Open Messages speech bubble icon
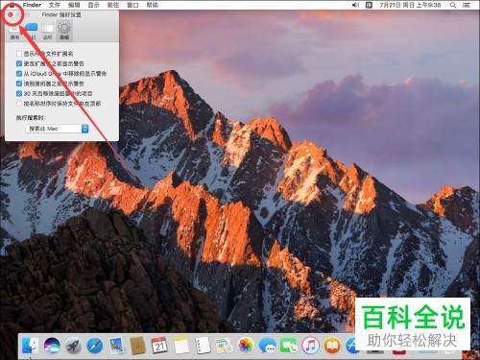The height and width of the screenshot is (360, 480). (268, 346)
